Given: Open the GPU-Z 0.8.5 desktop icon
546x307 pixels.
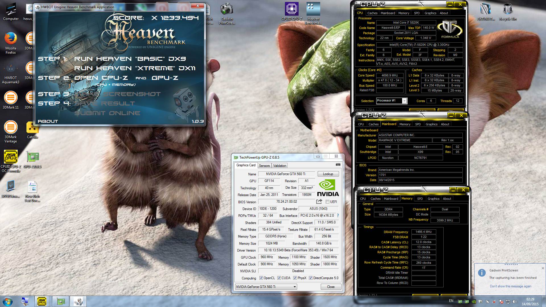Looking at the screenshot, I should point(32,159).
